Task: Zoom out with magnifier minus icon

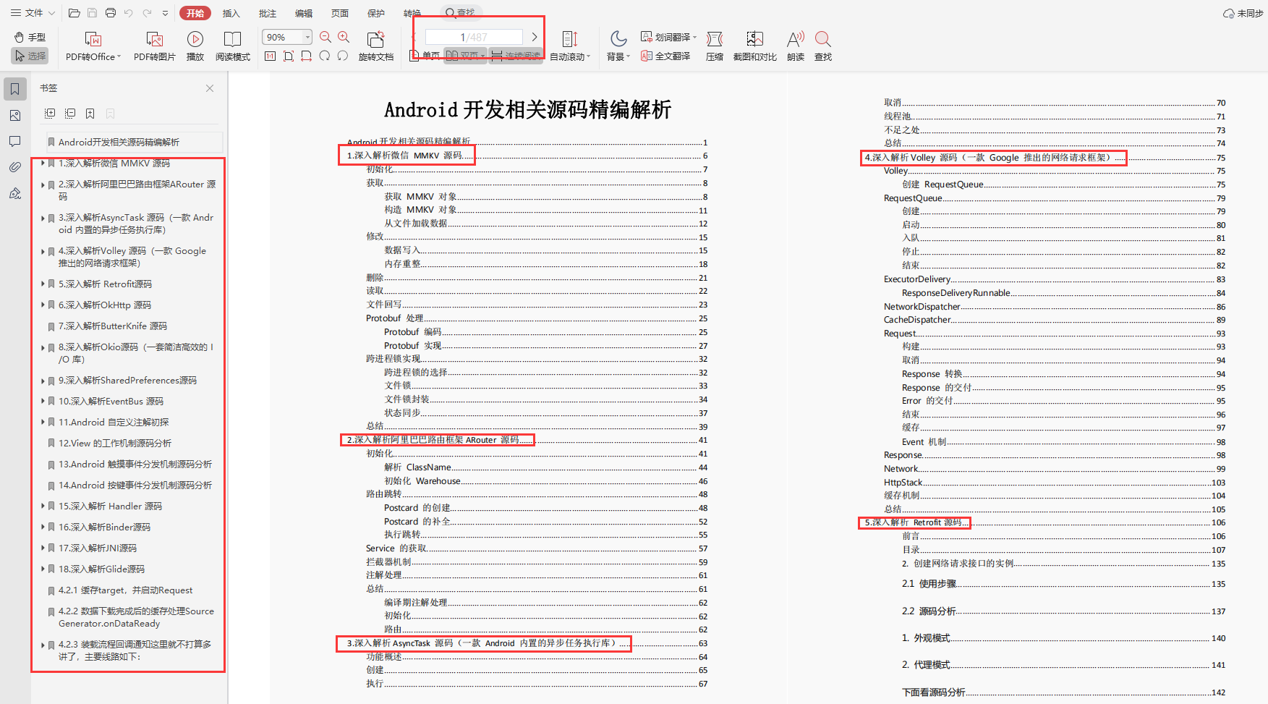Action: (325, 37)
